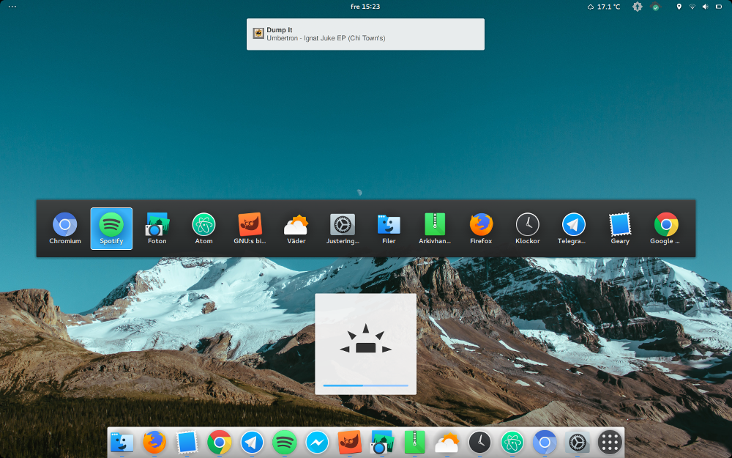Launch the archive manager from the dock
Viewport: 732px width, 458px height.
tap(414, 442)
